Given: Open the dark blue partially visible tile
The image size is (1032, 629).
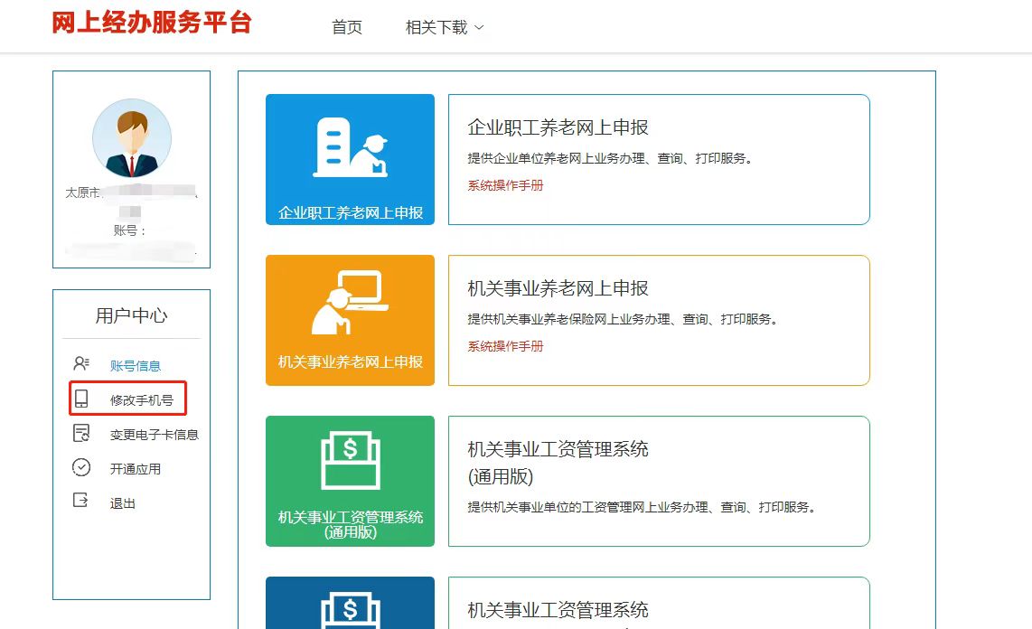Looking at the screenshot, I should click(350, 604).
